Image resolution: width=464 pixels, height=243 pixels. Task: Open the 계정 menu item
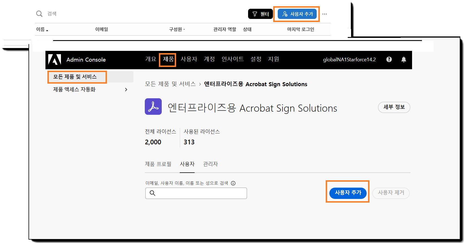(209, 59)
